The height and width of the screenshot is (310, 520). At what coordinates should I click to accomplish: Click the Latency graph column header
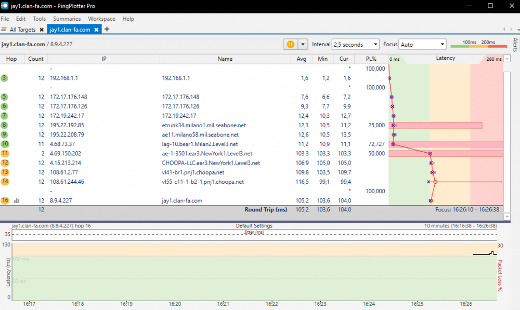[x=446, y=58]
